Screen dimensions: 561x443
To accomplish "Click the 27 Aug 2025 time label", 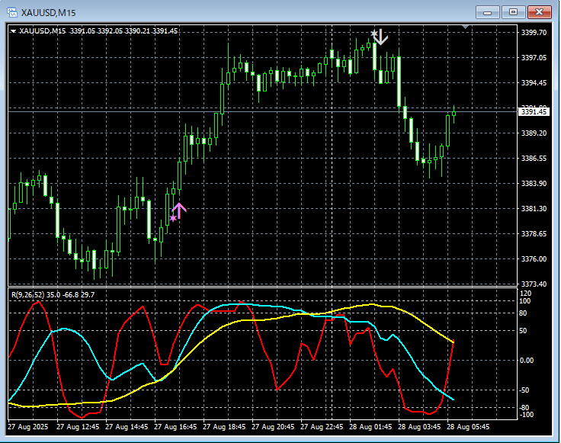I will pos(27,427).
